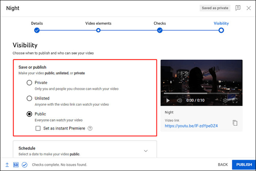This screenshot has height=171, width=256.
Task: Open the preview player settings gear
Action: click(225, 100)
